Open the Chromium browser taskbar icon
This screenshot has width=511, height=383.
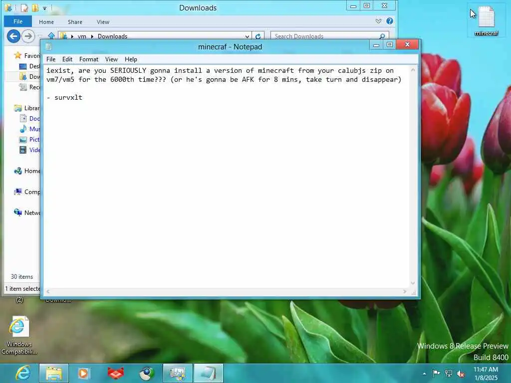click(147, 373)
